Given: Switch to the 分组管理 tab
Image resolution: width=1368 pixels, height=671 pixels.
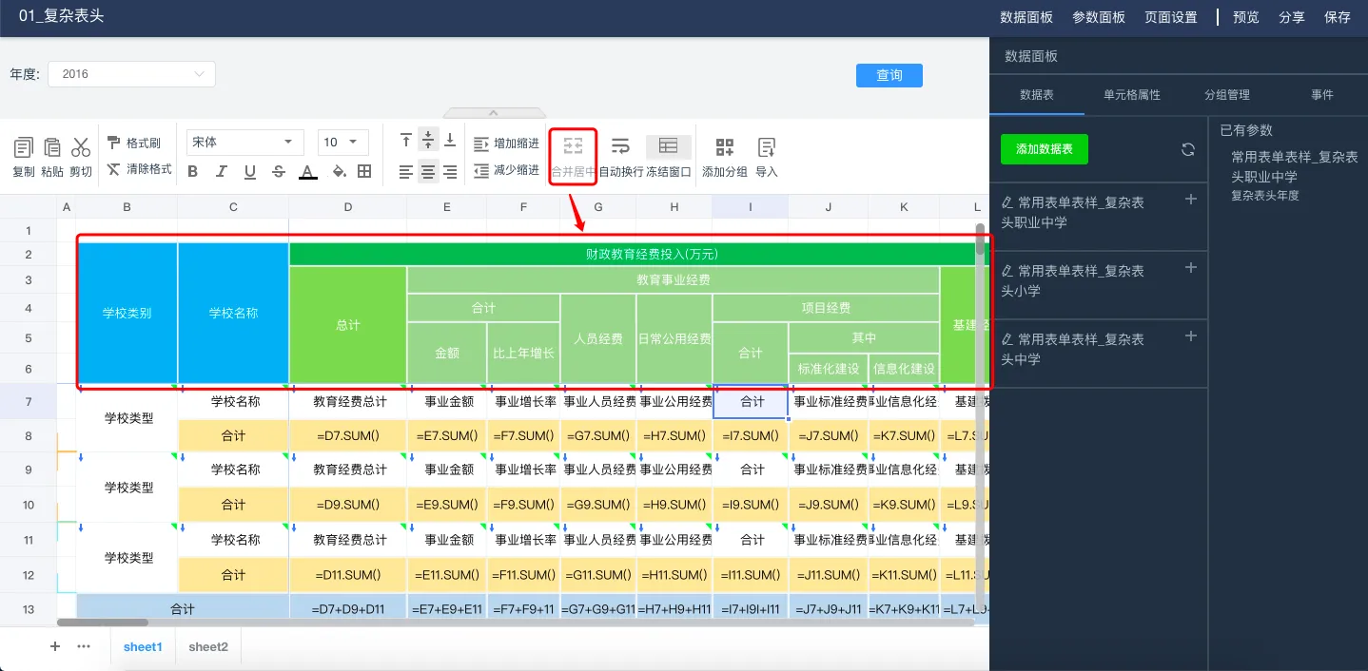Looking at the screenshot, I should pos(1227,95).
